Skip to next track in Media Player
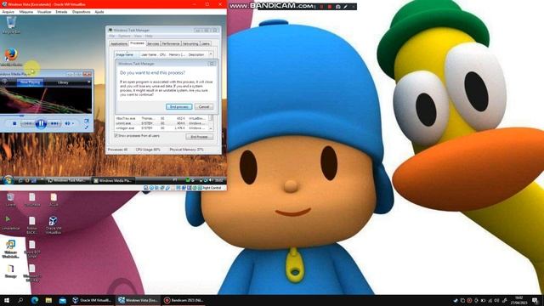 (x=54, y=123)
